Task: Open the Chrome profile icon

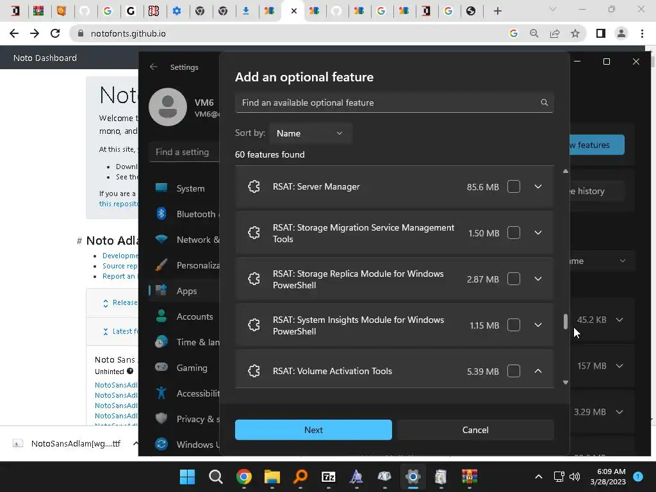Action: pos(621,33)
